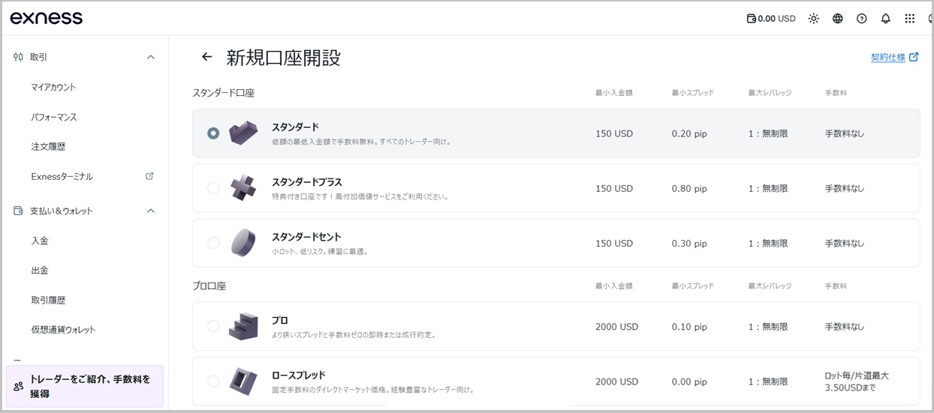
Task: Click 0.30 pip spread value
Action: [689, 243]
